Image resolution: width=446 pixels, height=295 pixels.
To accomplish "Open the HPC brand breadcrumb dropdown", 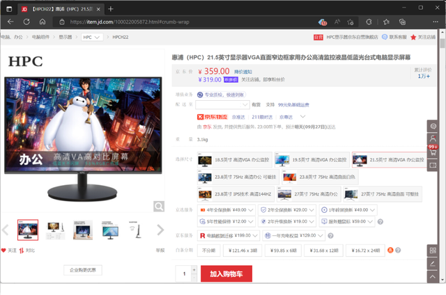I will pos(92,37).
